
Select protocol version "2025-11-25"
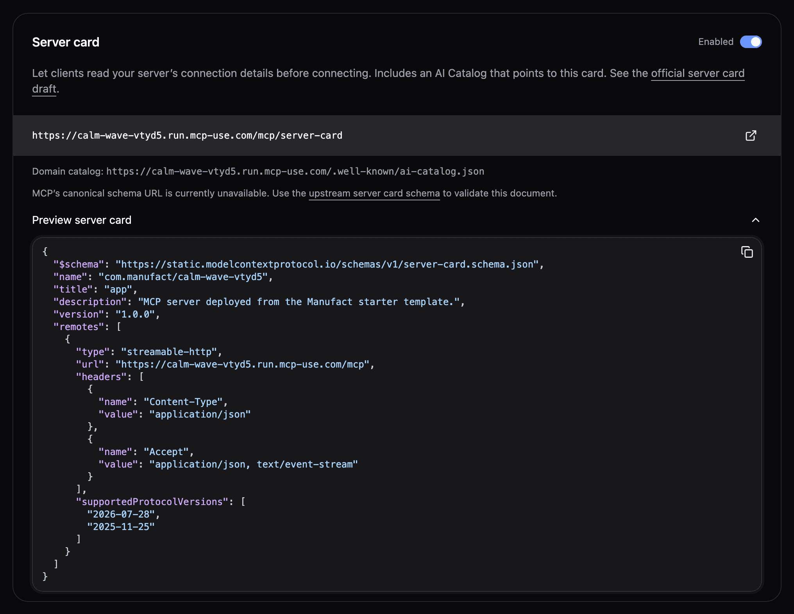(x=121, y=527)
